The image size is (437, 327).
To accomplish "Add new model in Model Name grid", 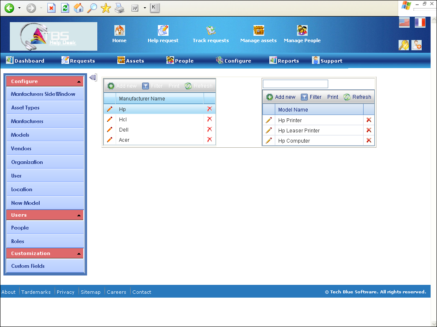I will click(281, 97).
